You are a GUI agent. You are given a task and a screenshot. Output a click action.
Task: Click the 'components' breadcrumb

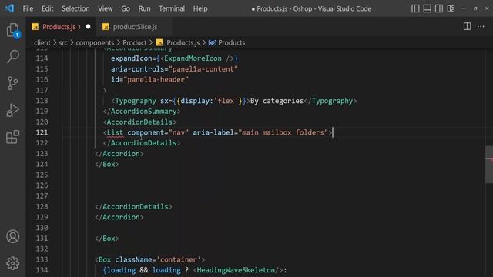(x=95, y=43)
